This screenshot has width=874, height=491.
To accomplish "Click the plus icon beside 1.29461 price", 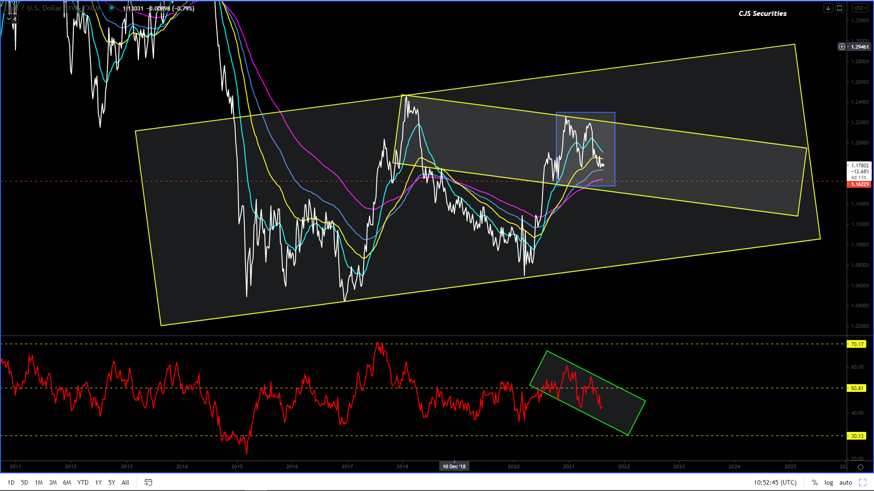I will click(842, 47).
